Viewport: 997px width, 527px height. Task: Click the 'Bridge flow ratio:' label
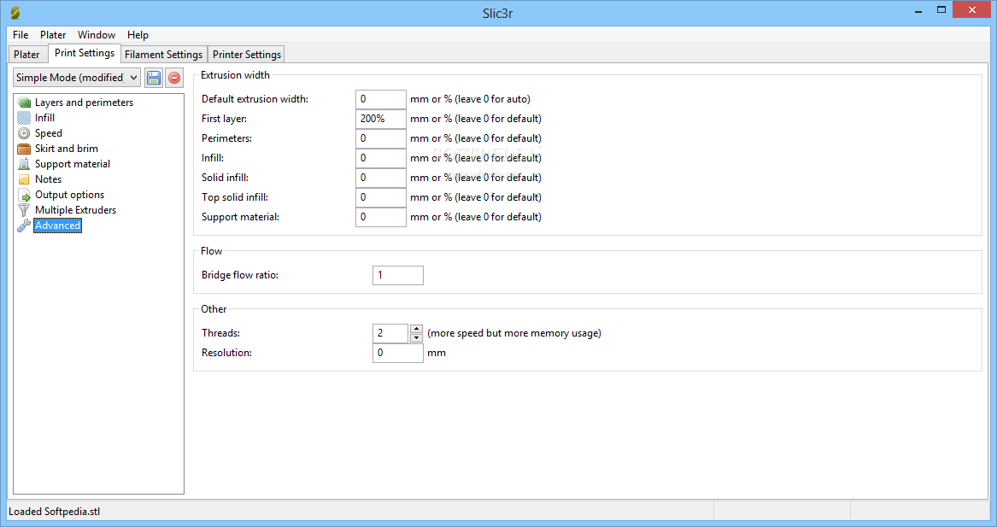[x=240, y=275]
